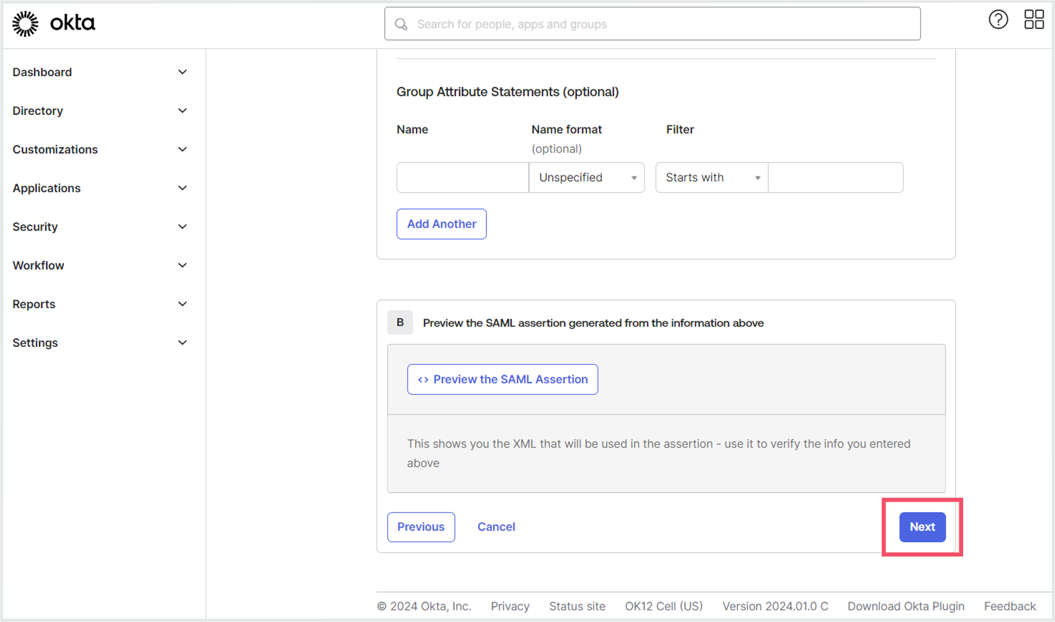The width and height of the screenshot is (1055, 622).
Task: Click the Okta logo icon
Action: click(x=25, y=24)
